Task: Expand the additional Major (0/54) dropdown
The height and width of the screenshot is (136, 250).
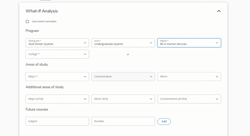Action: point(57,99)
